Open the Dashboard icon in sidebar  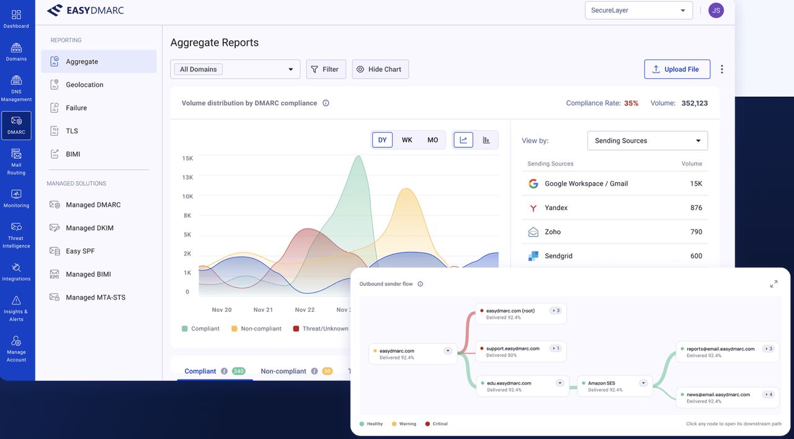[x=16, y=14]
